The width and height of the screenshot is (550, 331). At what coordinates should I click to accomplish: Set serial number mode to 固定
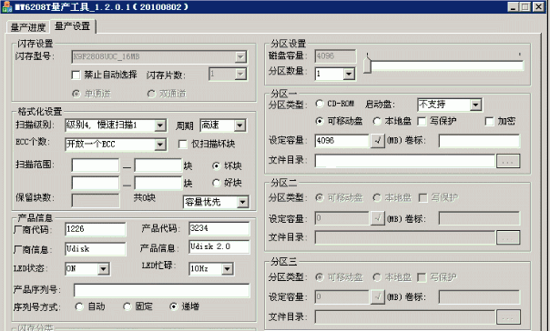pos(127,306)
